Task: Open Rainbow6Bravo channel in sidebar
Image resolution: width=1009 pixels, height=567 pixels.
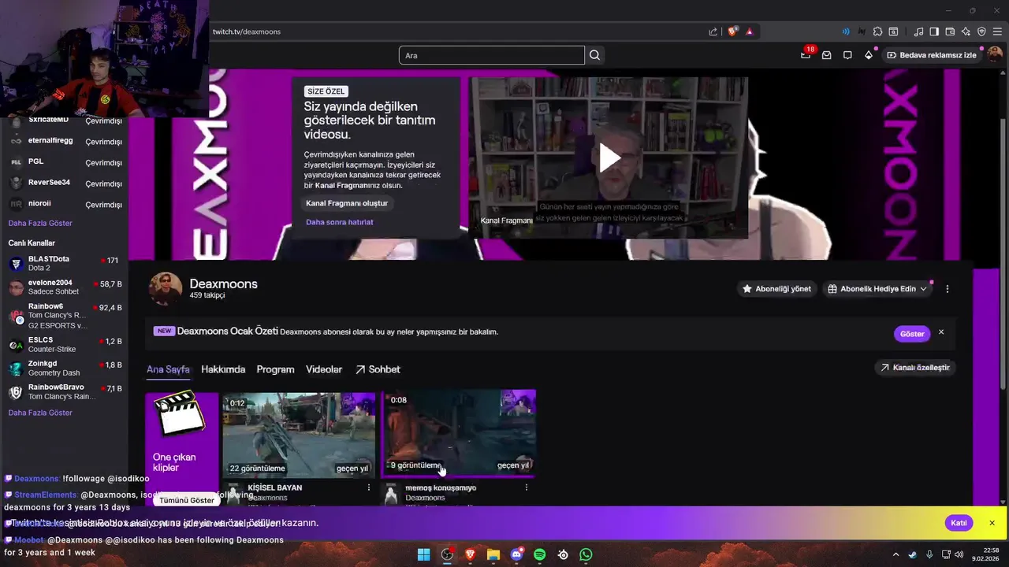Action: (65, 392)
